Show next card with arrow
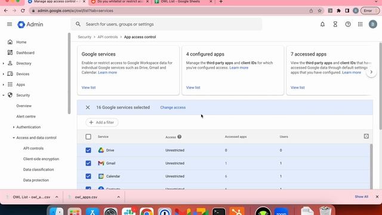This screenshot has height=215, width=382. tap(371, 72)
